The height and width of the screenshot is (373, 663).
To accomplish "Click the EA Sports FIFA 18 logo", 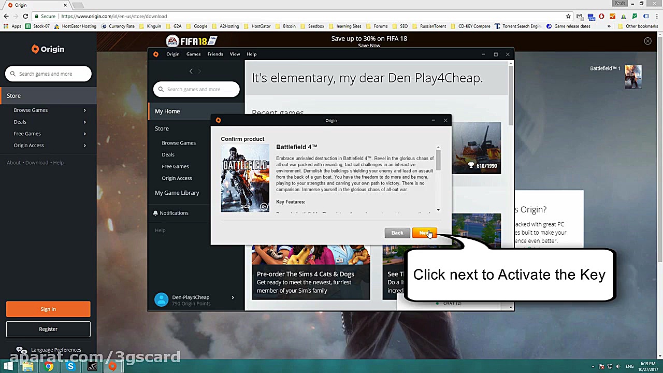I will [192, 40].
